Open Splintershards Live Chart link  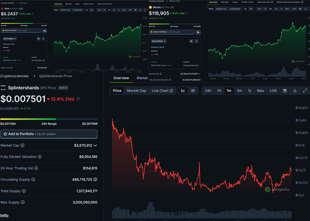pyautogui.click(x=162, y=91)
